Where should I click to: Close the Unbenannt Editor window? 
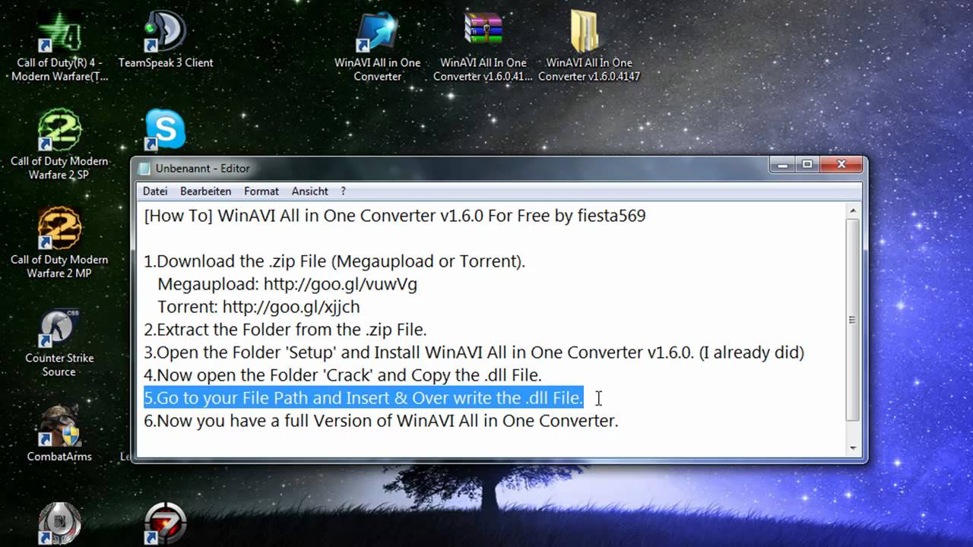point(841,164)
